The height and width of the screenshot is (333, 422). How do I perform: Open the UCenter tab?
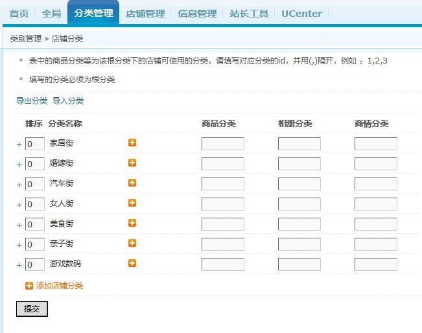(301, 14)
